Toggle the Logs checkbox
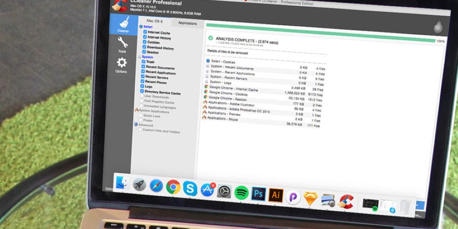458x229 pixels. coord(142,86)
